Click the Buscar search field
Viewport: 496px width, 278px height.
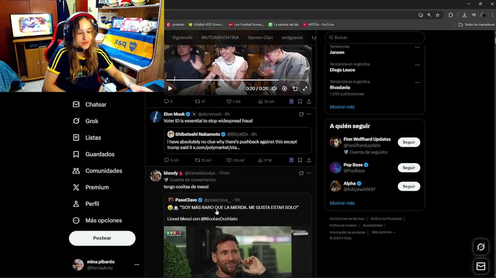pyautogui.click(x=375, y=37)
